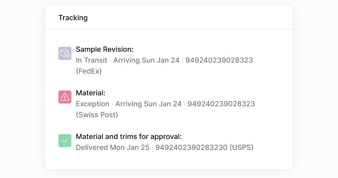The image size is (338, 178).
Task: Click the In Transit status text
Action: pyautogui.click(x=92, y=60)
